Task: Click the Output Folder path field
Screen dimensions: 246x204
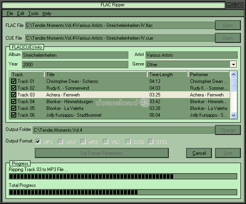Action: point(124,130)
